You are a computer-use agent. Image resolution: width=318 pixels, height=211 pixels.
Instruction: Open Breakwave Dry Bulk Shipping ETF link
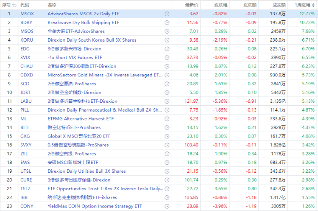click(84, 23)
